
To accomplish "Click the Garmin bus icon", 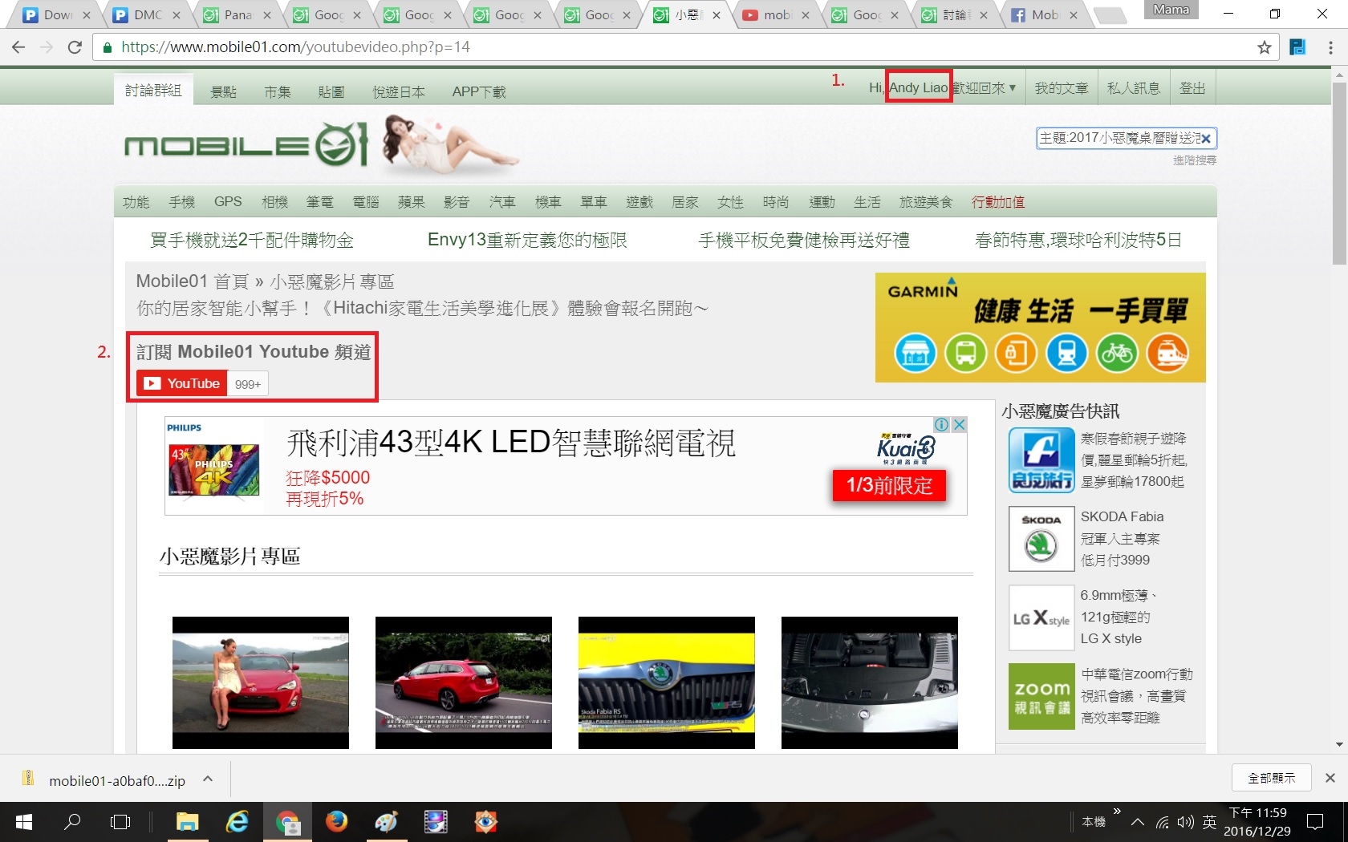I will point(965,353).
